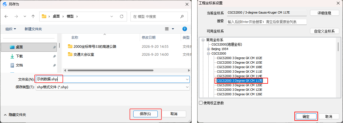The width and height of the screenshot is (343, 123).
Task: Select CGCS2000 3 Degree GK CM 108E
Action: 239,67
